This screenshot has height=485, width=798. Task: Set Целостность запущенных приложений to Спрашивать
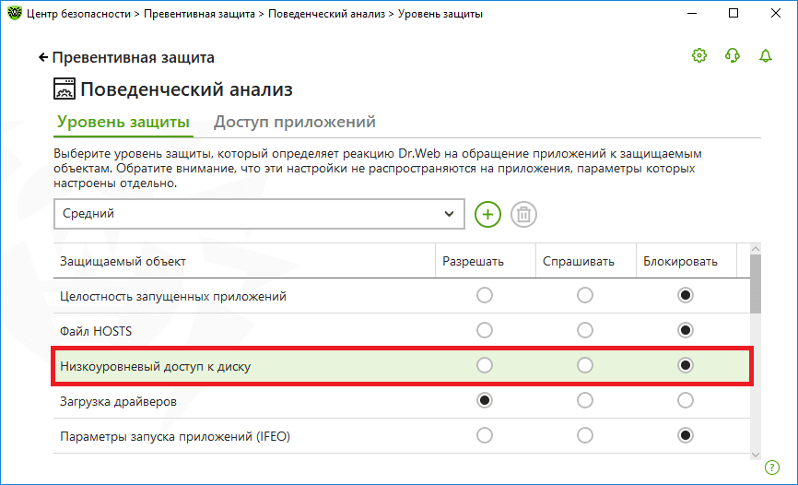coord(585,295)
